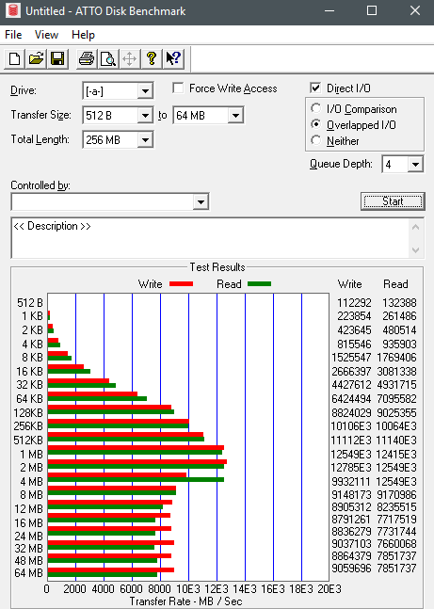Click the 24 MB row label

28,537
